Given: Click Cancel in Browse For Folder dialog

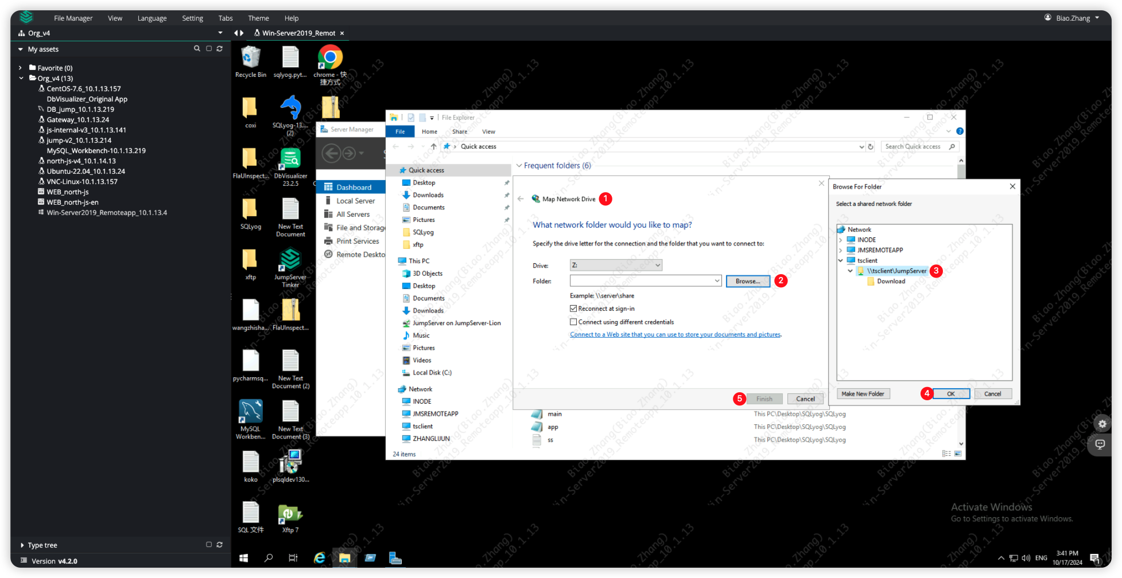Looking at the screenshot, I should pyautogui.click(x=992, y=394).
